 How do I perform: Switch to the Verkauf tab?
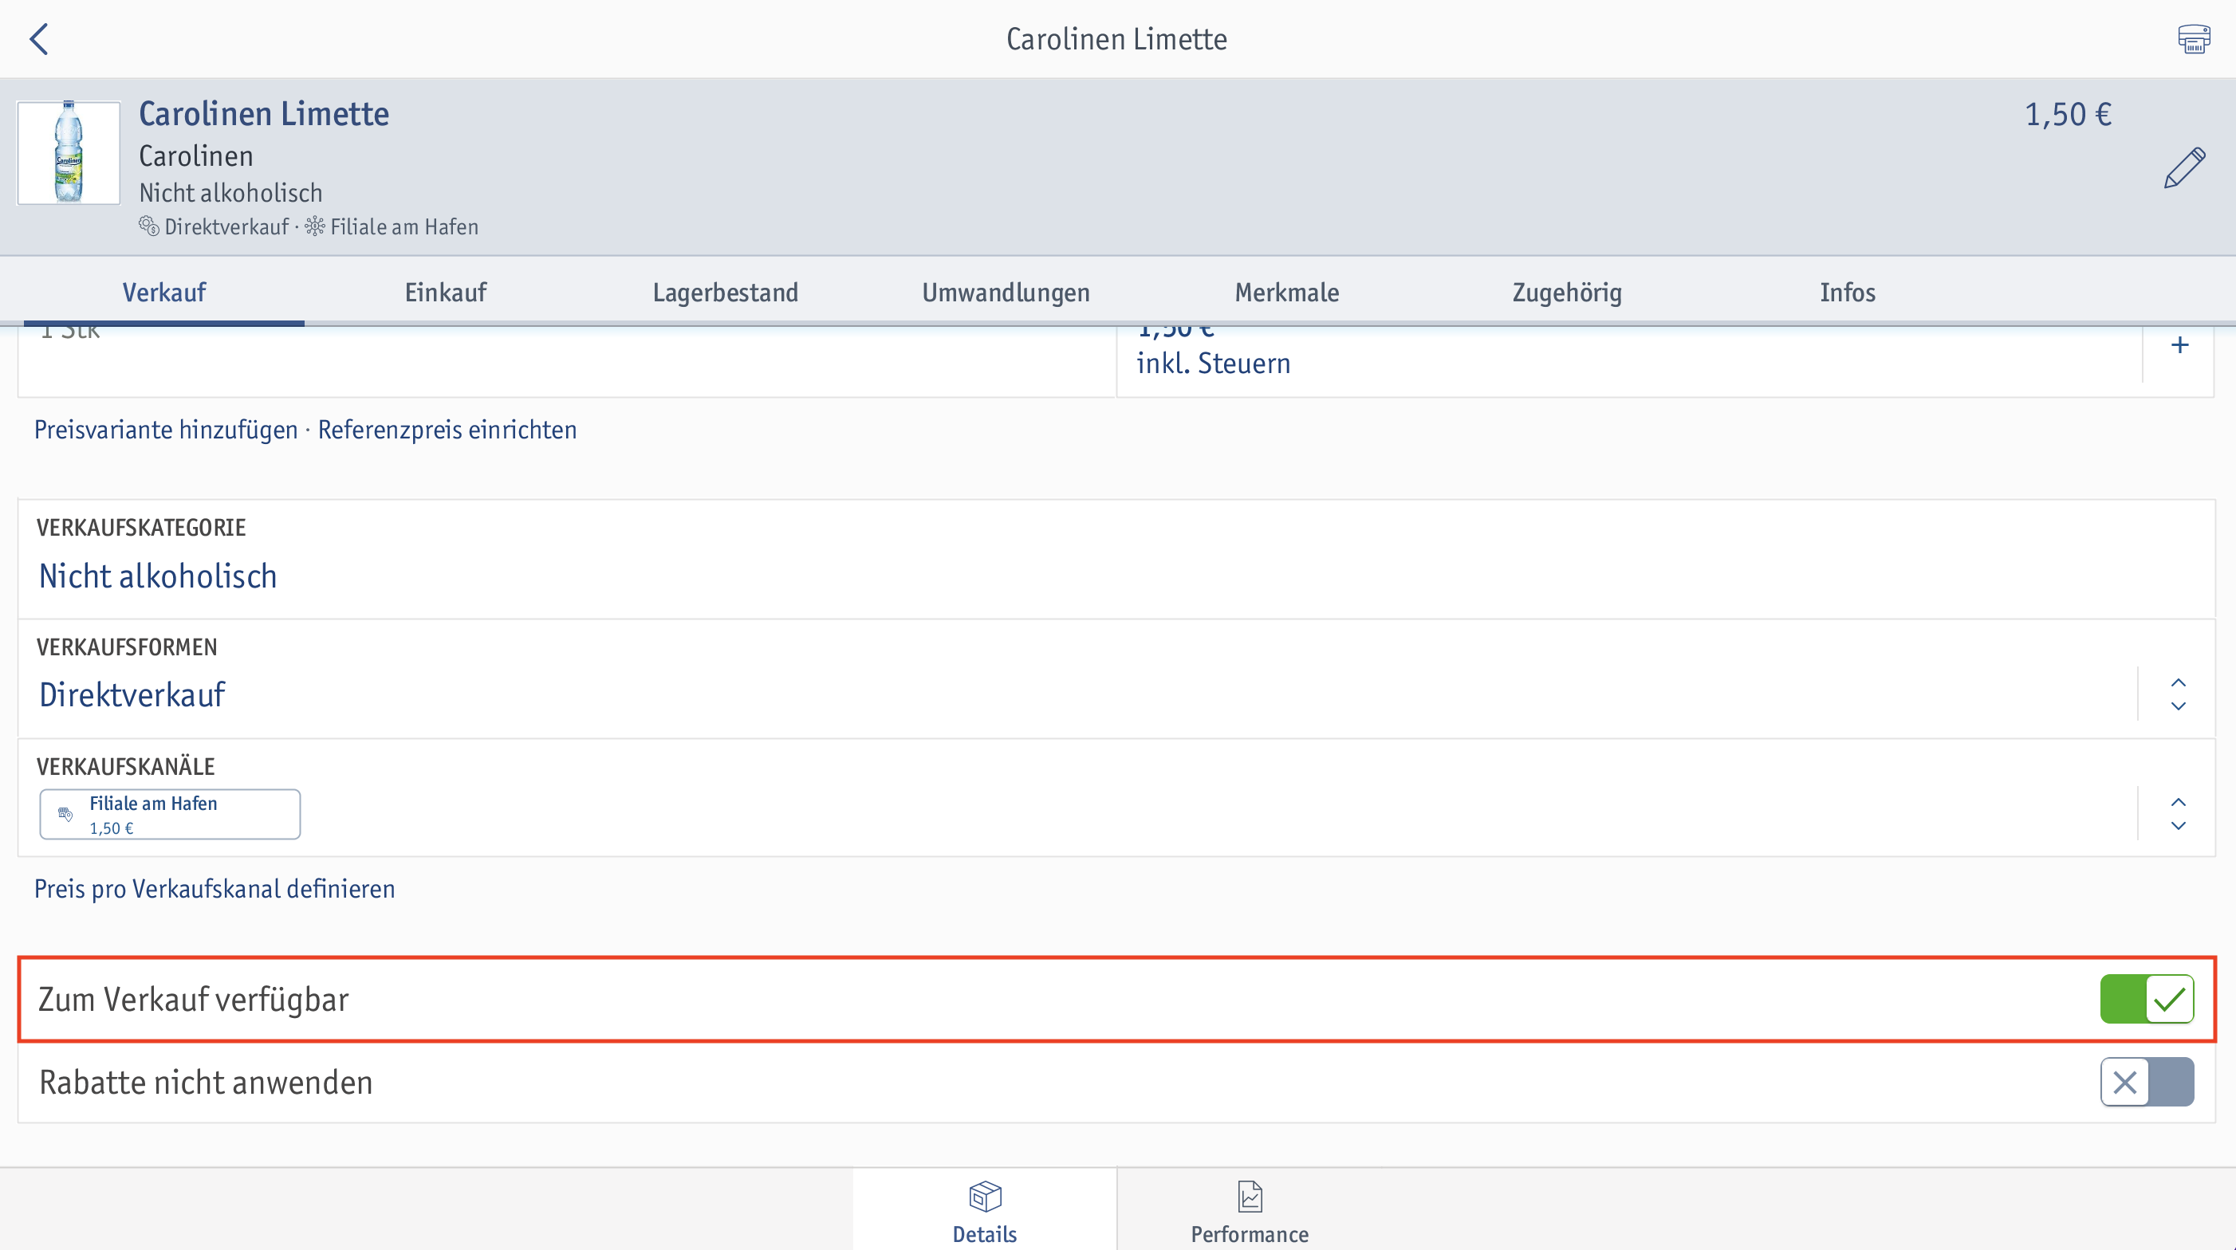pos(164,293)
